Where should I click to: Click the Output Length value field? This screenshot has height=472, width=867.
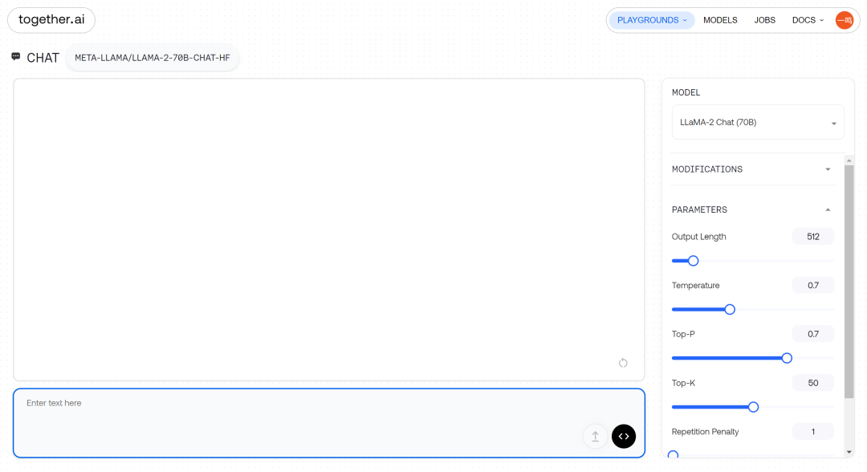coord(812,237)
